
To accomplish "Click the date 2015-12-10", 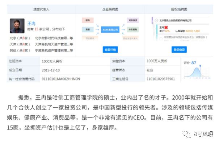I will click(51, 70).
